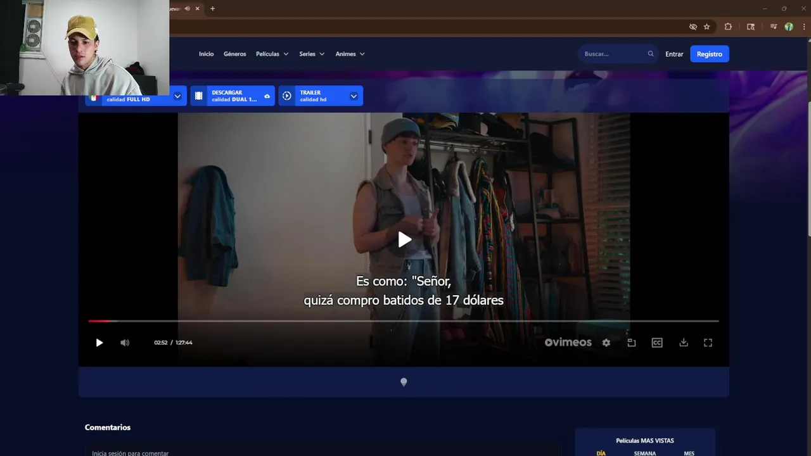
Task: Open the browser extensions puzzle icon
Action: pyautogui.click(x=728, y=27)
